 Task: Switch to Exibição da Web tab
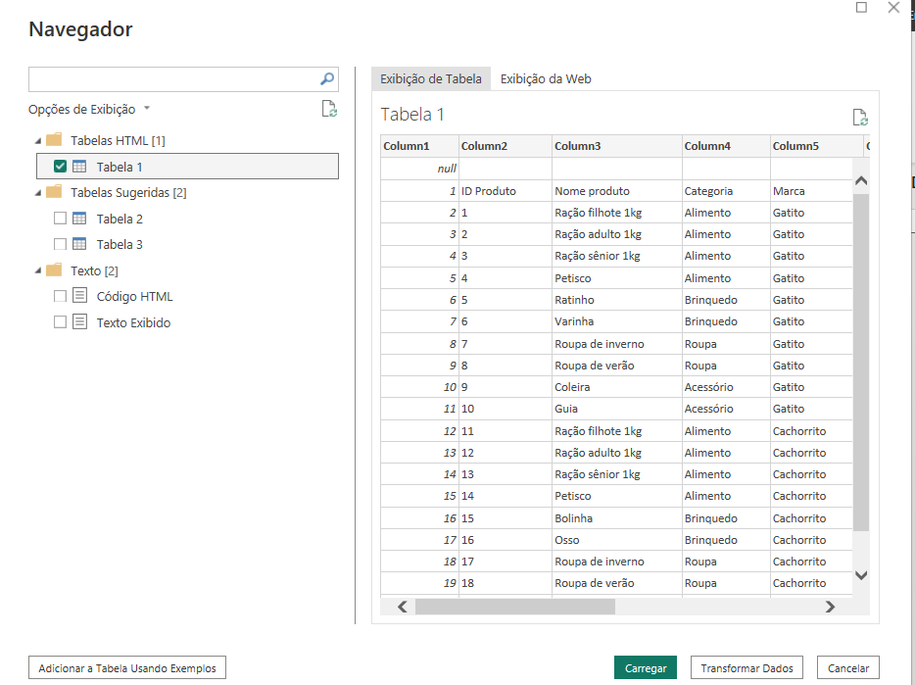coord(546,78)
